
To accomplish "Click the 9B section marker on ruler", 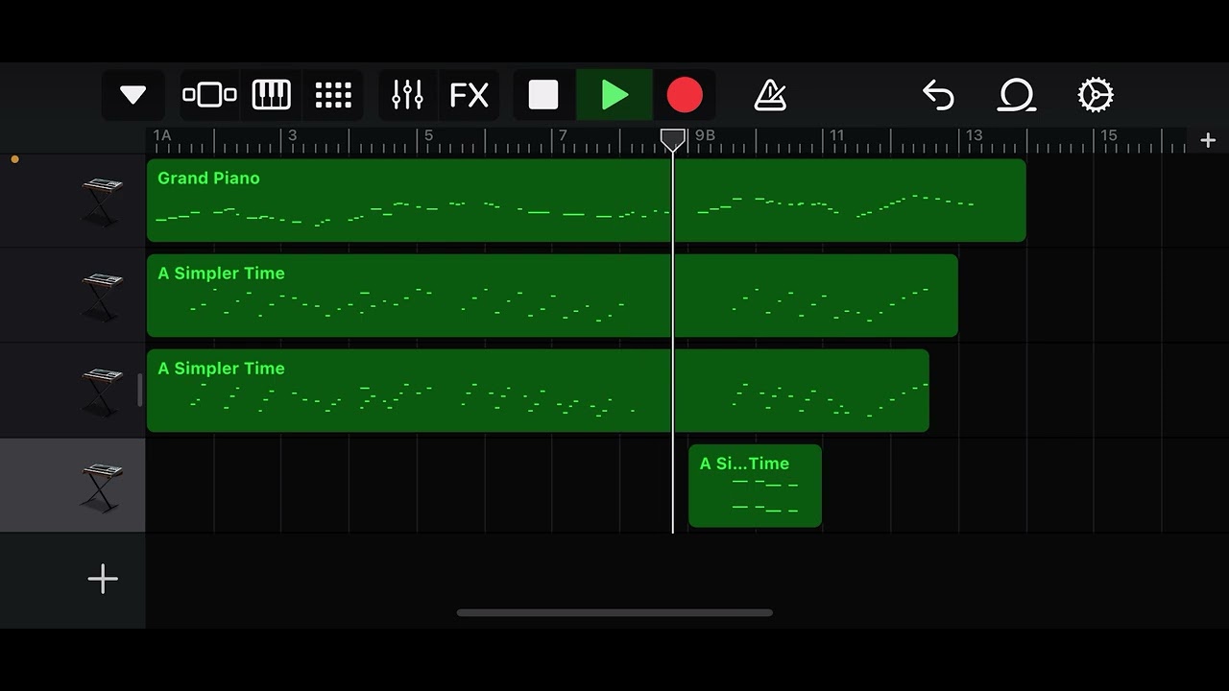I will (x=705, y=135).
